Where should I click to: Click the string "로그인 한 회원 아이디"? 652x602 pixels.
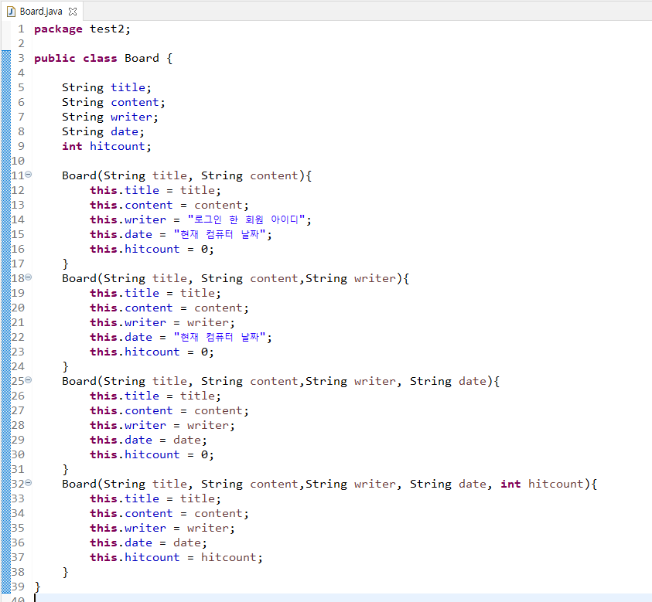click(246, 219)
